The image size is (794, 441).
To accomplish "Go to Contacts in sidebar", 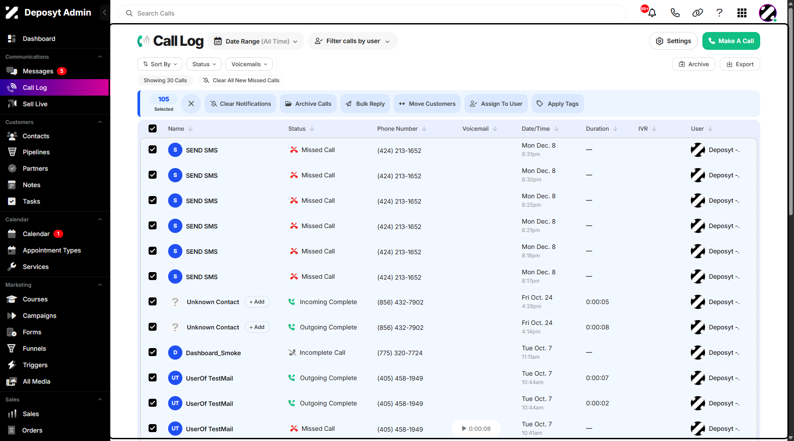I will 36,136.
